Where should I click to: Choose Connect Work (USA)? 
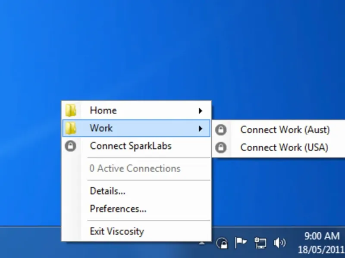click(279, 147)
